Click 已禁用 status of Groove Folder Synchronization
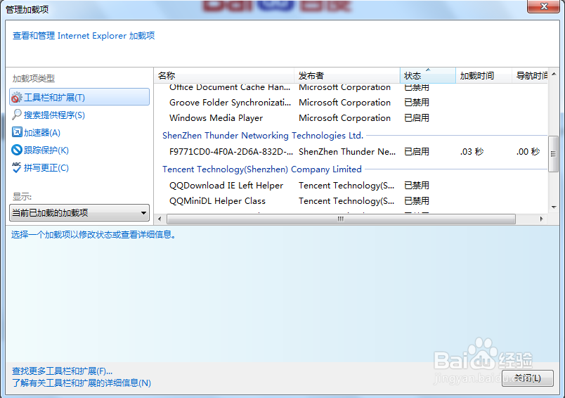565x398 pixels. point(417,103)
